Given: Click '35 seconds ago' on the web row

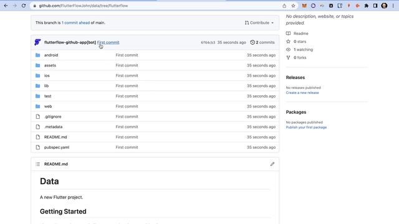Looking at the screenshot, I should (x=261, y=106).
